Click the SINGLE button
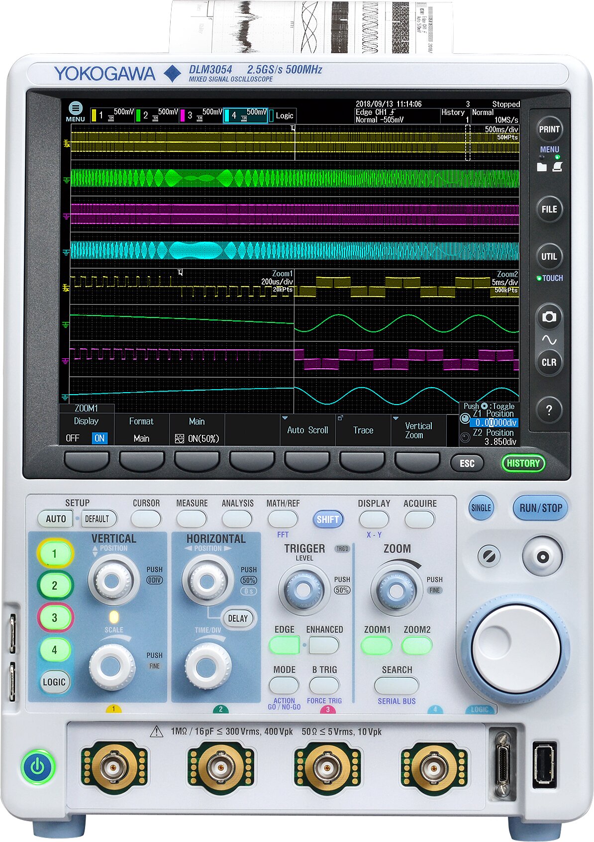594x842 pixels. [x=481, y=508]
